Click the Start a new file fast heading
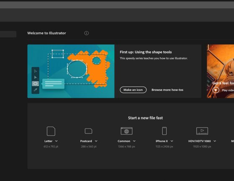This screenshot has width=234, height=181. point(145,118)
